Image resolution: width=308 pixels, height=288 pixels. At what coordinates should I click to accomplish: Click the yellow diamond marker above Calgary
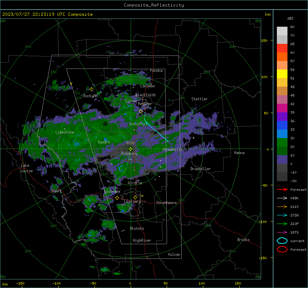pyautogui.click(x=135, y=197)
